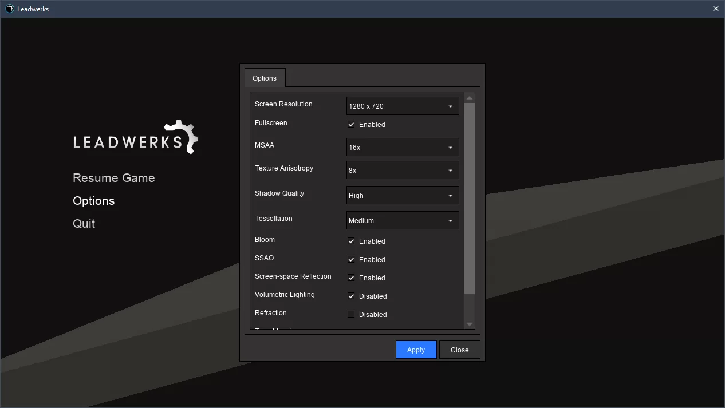Viewport: 725px width, 408px height.
Task: Enable the Refraction checkbox
Action: (352, 315)
